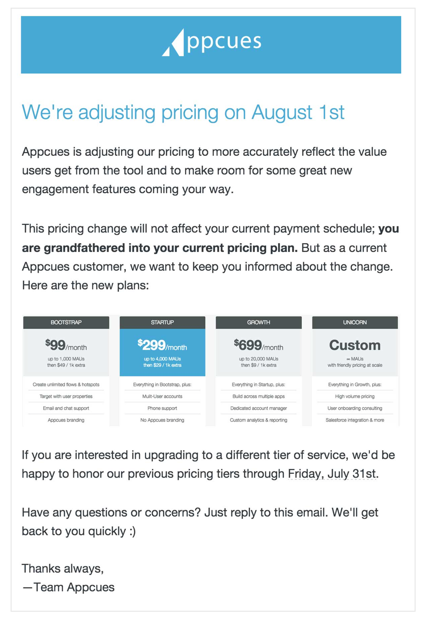Click the $699/month Growth price box
431x631 pixels.
point(259,353)
